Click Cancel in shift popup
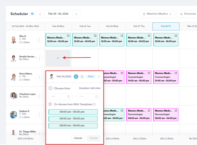 78,138
